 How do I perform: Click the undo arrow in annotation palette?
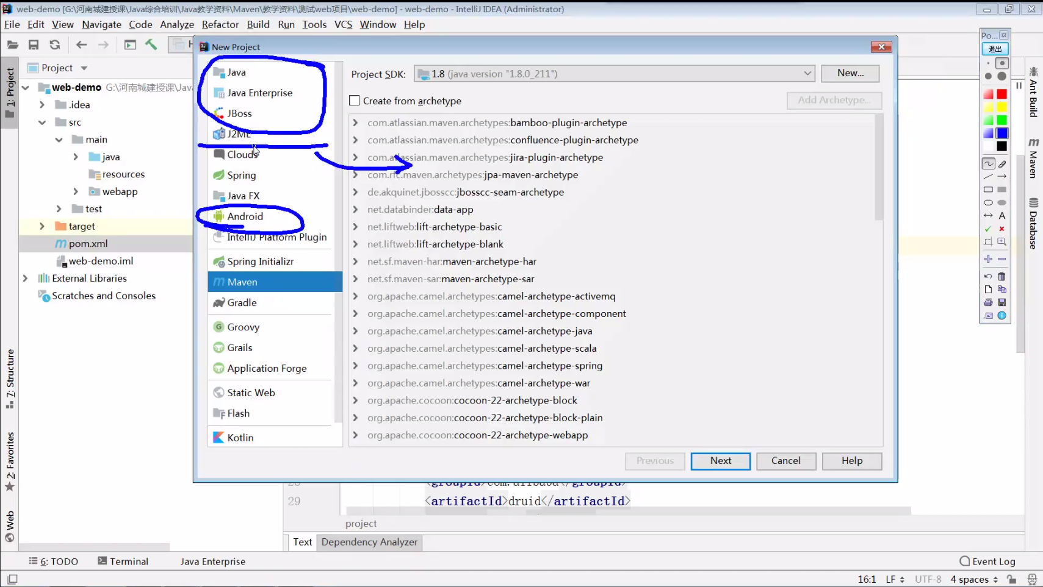point(989,276)
